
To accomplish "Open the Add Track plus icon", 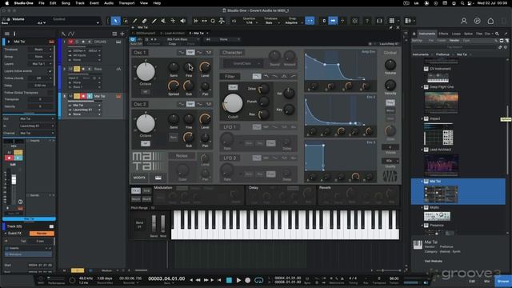I will [x=122, y=34].
